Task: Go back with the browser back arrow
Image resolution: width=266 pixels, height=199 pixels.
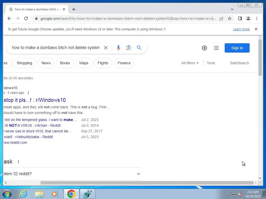Action: click(x=9, y=18)
